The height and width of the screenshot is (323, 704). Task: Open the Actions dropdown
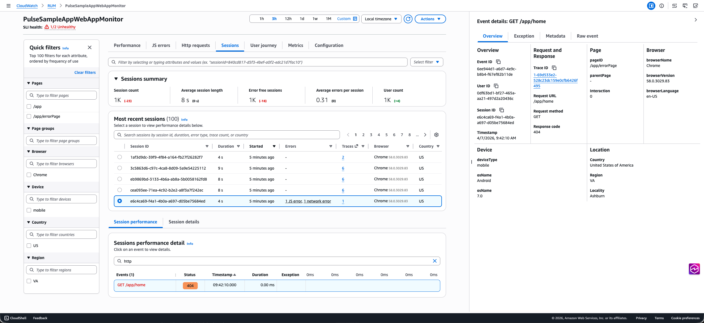click(430, 19)
